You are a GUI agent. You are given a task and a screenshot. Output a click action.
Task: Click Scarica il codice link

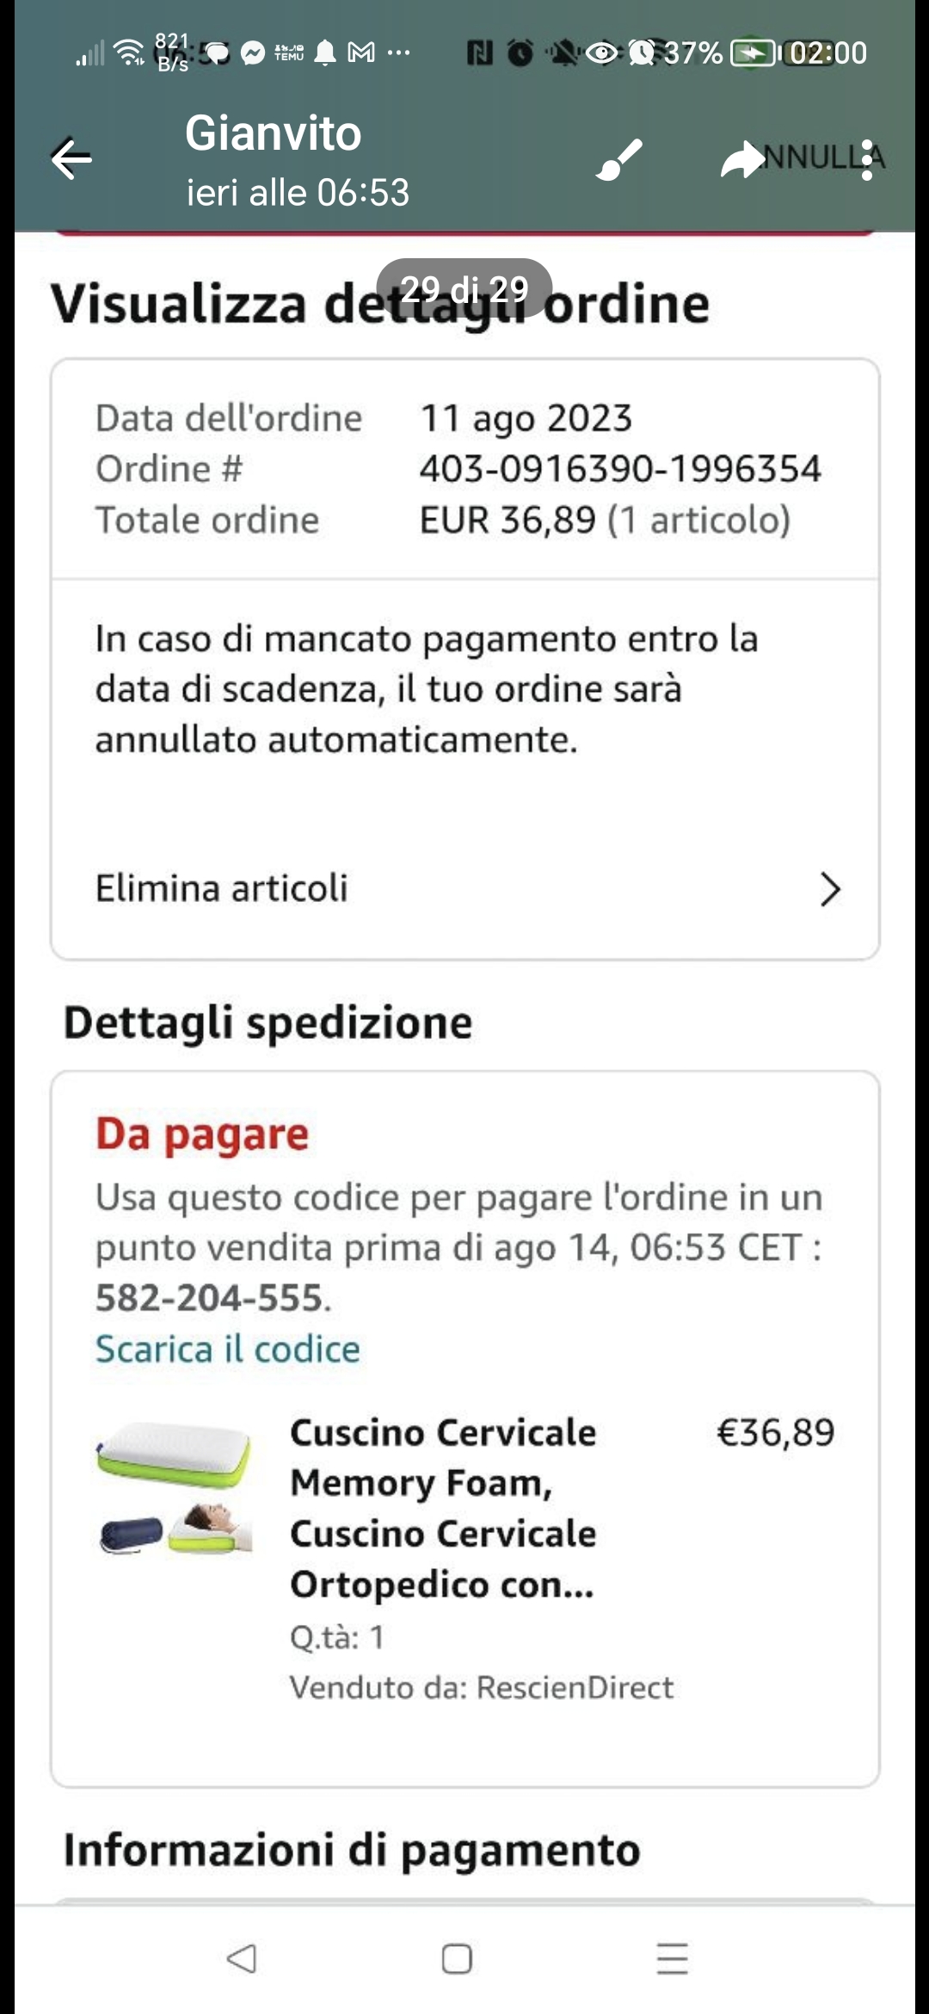tap(228, 1349)
